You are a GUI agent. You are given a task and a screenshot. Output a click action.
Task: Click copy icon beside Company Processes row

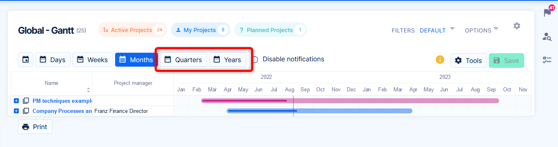tap(26, 111)
